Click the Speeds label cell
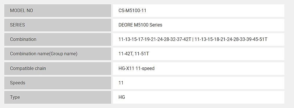The image size is (294, 108). point(58,83)
